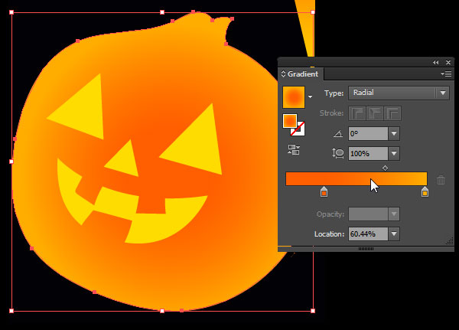Viewport: 459px width, 330px height.
Task: Click the aspect ratio field showing 100%
Action: (368, 154)
